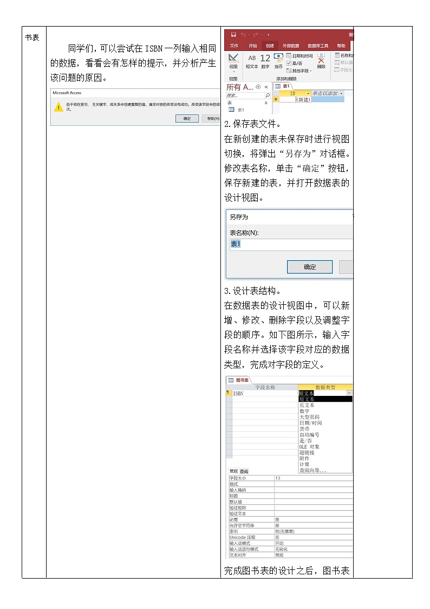Choose the highlighted 短文本 item in the list
430x609 pixels.
click(x=325, y=399)
